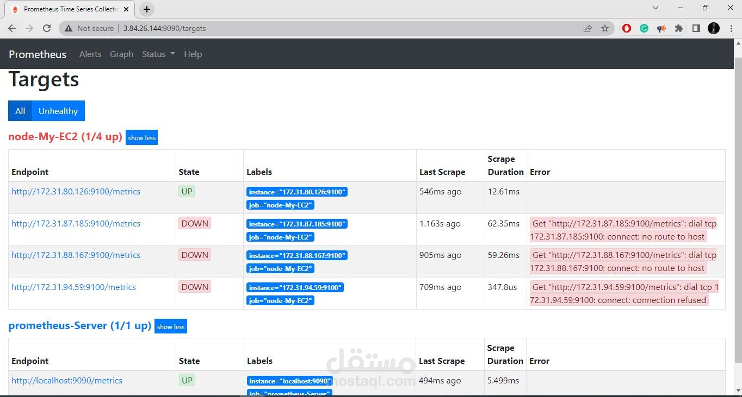The height and width of the screenshot is (397, 742).
Task: Click prometheus-Server (1/1 up) heading
Action: point(80,326)
